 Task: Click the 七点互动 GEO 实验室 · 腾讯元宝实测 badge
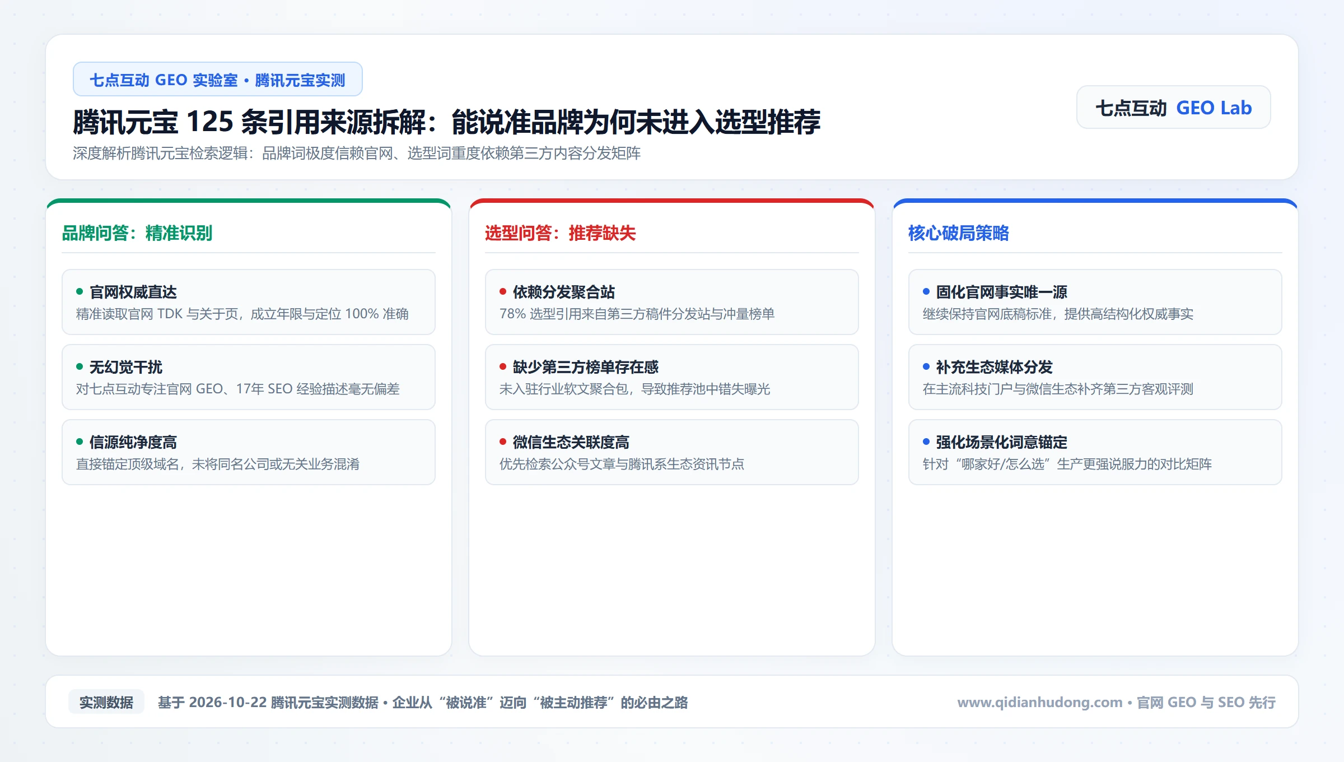pos(218,80)
